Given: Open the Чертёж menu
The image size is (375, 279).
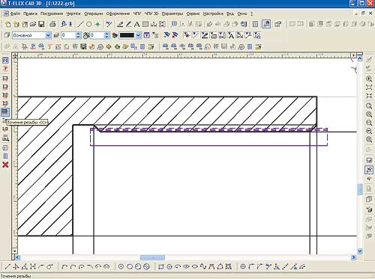Looking at the screenshot, I should tap(73, 13).
